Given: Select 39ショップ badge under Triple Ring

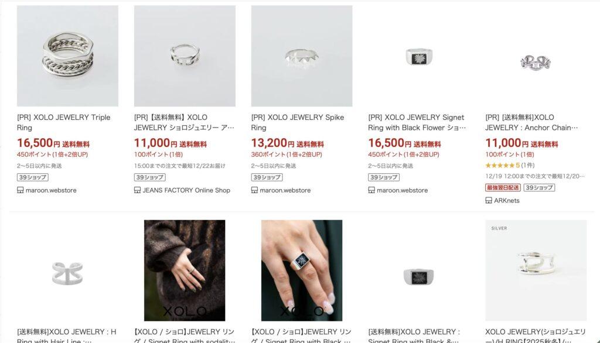Looking at the screenshot, I should coord(33,177).
